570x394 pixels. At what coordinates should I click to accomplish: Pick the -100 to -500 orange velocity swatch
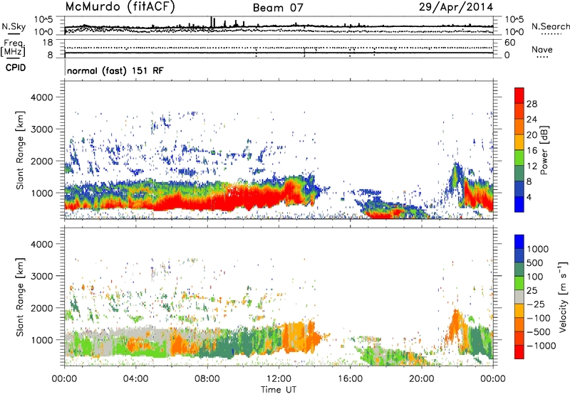tap(519, 324)
